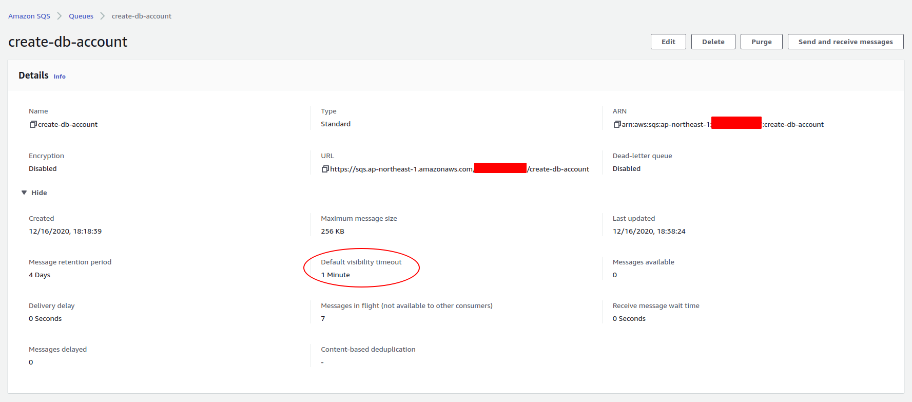Collapse details with the Hide triangle

click(x=24, y=193)
